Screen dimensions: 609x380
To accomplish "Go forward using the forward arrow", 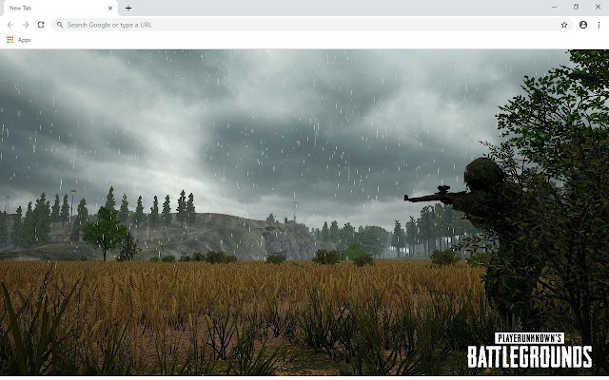I will tap(26, 25).
